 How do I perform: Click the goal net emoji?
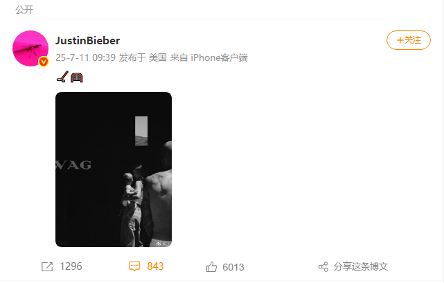click(x=77, y=77)
